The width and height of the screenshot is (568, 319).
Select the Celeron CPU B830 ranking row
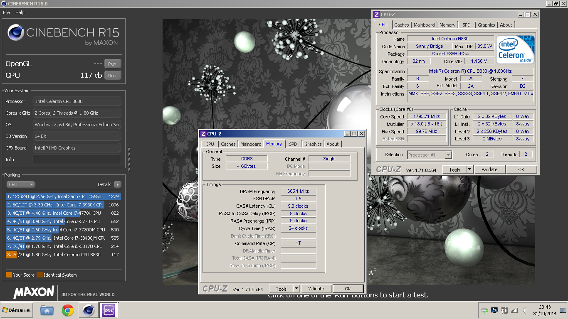[x=63, y=255]
